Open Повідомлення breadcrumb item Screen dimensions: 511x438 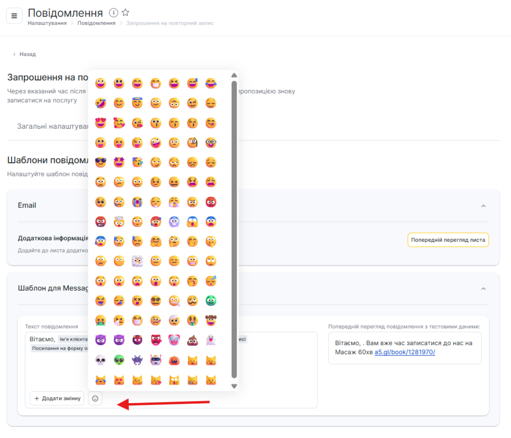96,23
